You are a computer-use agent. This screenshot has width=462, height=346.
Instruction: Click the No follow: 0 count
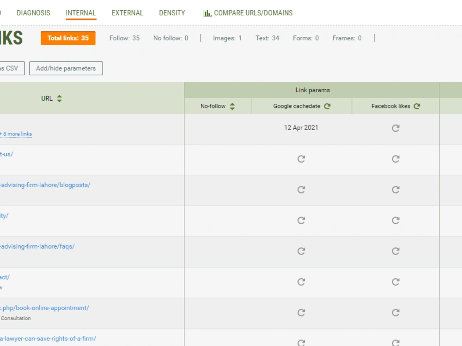[x=170, y=38]
